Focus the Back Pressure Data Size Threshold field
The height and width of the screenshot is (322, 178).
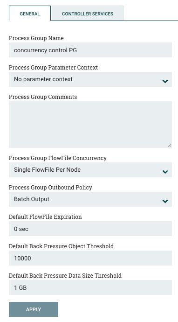(x=90, y=287)
